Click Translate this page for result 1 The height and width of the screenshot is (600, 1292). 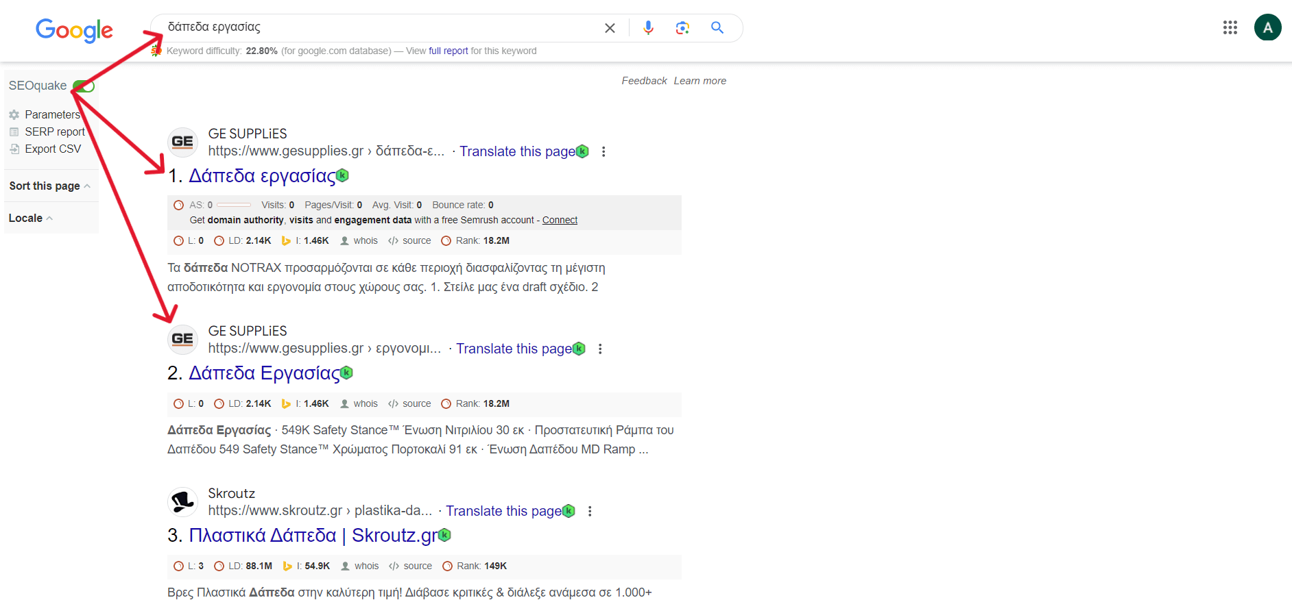coord(517,151)
